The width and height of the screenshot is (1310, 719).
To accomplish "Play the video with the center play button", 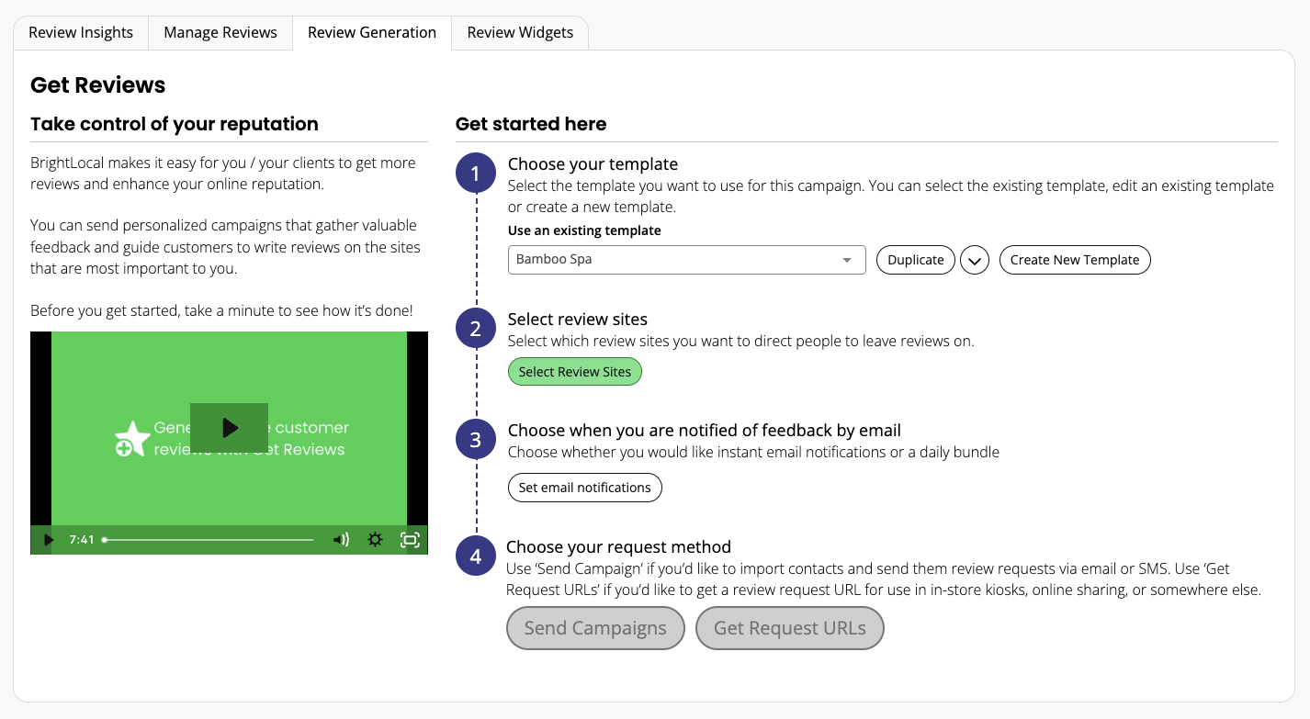I will pyautogui.click(x=229, y=428).
